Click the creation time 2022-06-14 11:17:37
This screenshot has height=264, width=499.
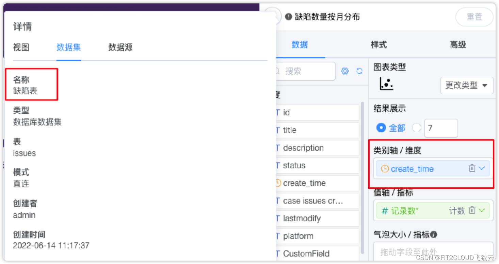(51, 245)
